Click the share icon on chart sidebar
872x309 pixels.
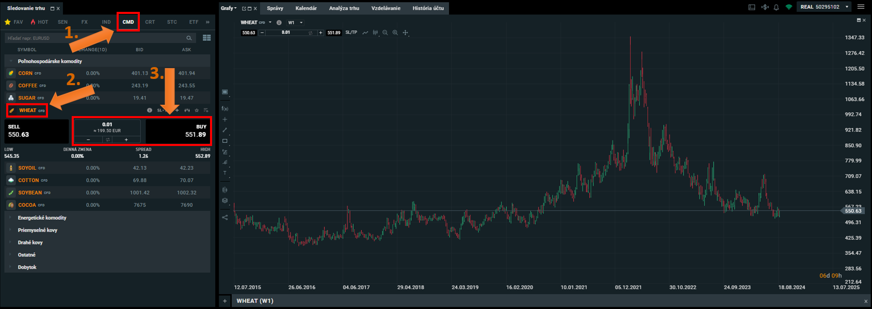tap(225, 217)
